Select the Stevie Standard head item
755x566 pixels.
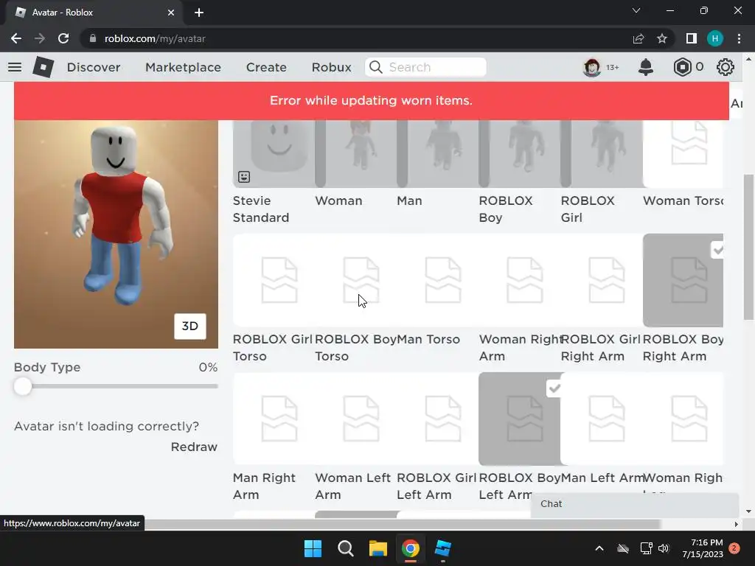click(273, 154)
